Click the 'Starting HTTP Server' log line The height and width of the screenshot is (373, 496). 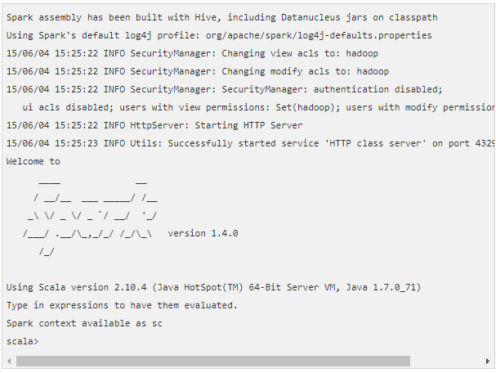pos(154,125)
